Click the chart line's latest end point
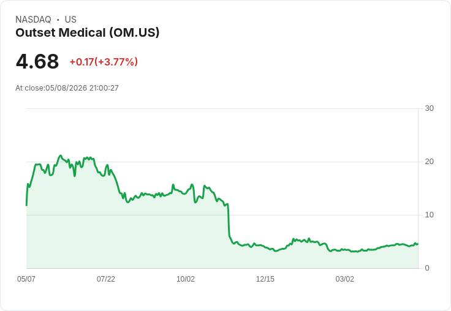This screenshot has height=311, width=451. tap(418, 244)
